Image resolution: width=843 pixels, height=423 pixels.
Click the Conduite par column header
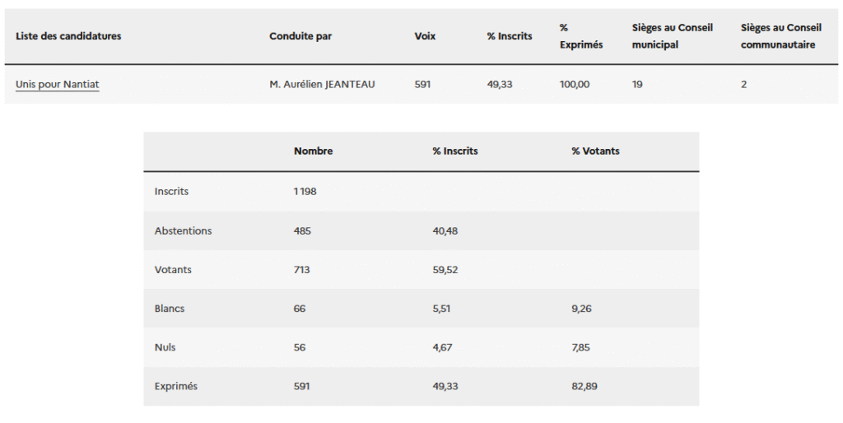pyautogui.click(x=300, y=36)
